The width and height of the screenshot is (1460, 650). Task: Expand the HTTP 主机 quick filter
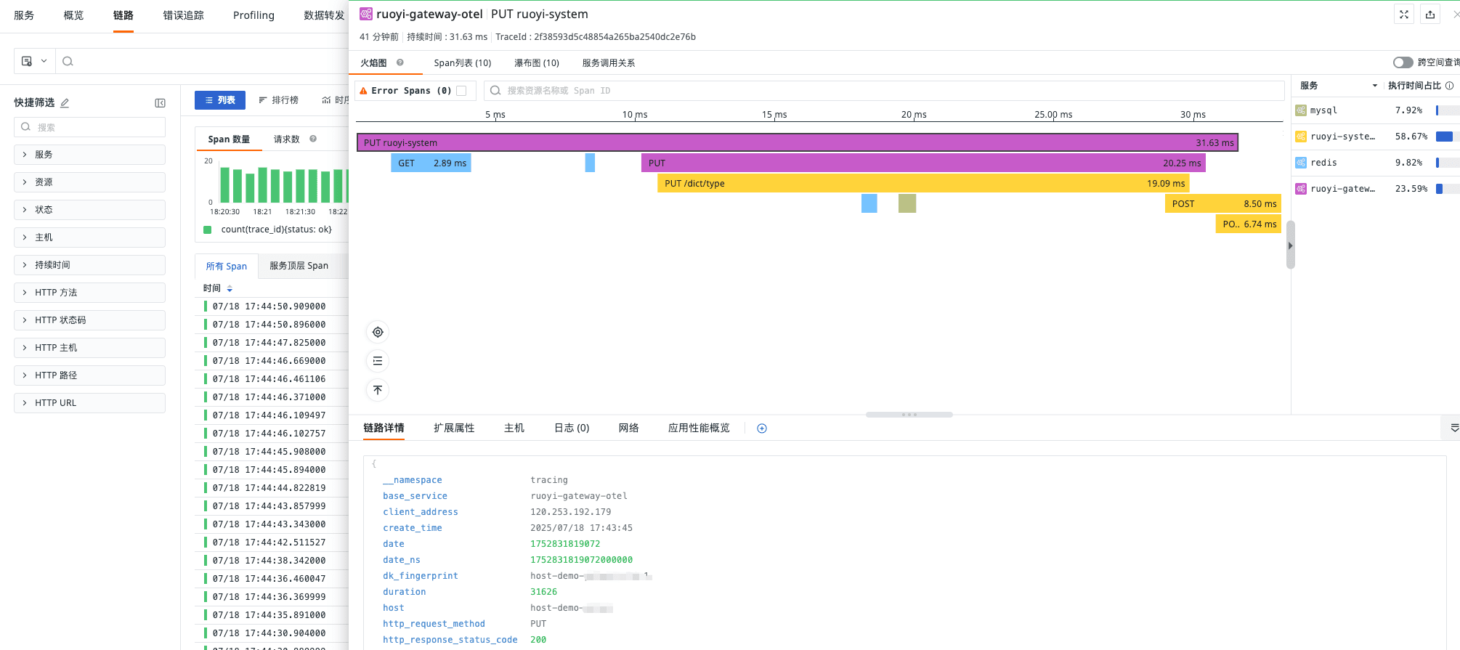click(89, 348)
